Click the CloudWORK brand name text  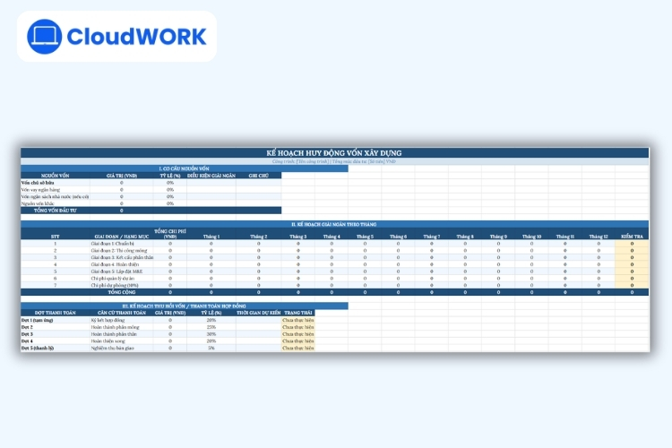click(136, 37)
